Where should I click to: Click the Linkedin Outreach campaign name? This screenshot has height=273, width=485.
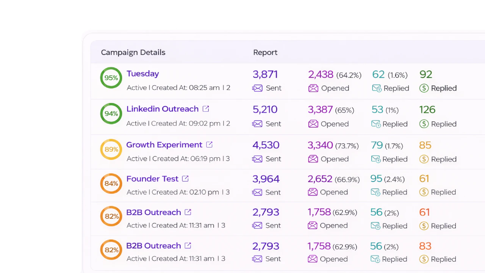pyautogui.click(x=163, y=109)
